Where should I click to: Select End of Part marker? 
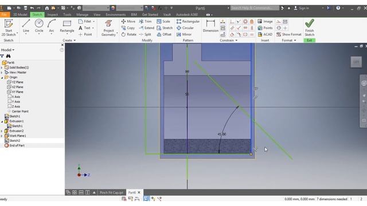tap(17, 145)
